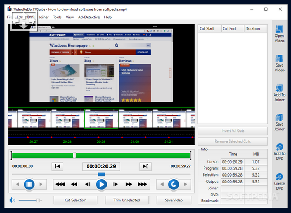This screenshot has width=291, height=213.
Task: Step one frame forward
Action: pos(115,185)
